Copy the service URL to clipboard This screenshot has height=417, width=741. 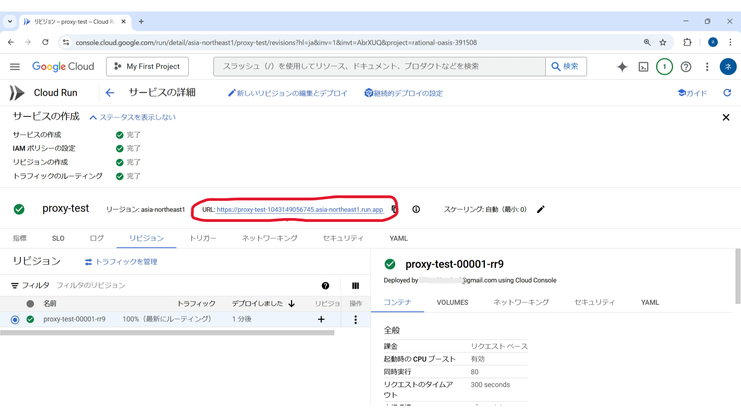click(394, 209)
